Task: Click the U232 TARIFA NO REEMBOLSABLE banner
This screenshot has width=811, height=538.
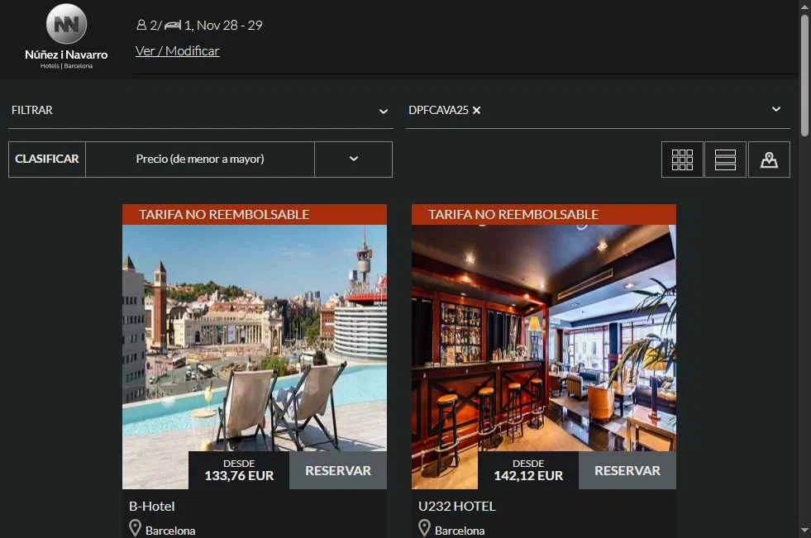Action: click(544, 215)
